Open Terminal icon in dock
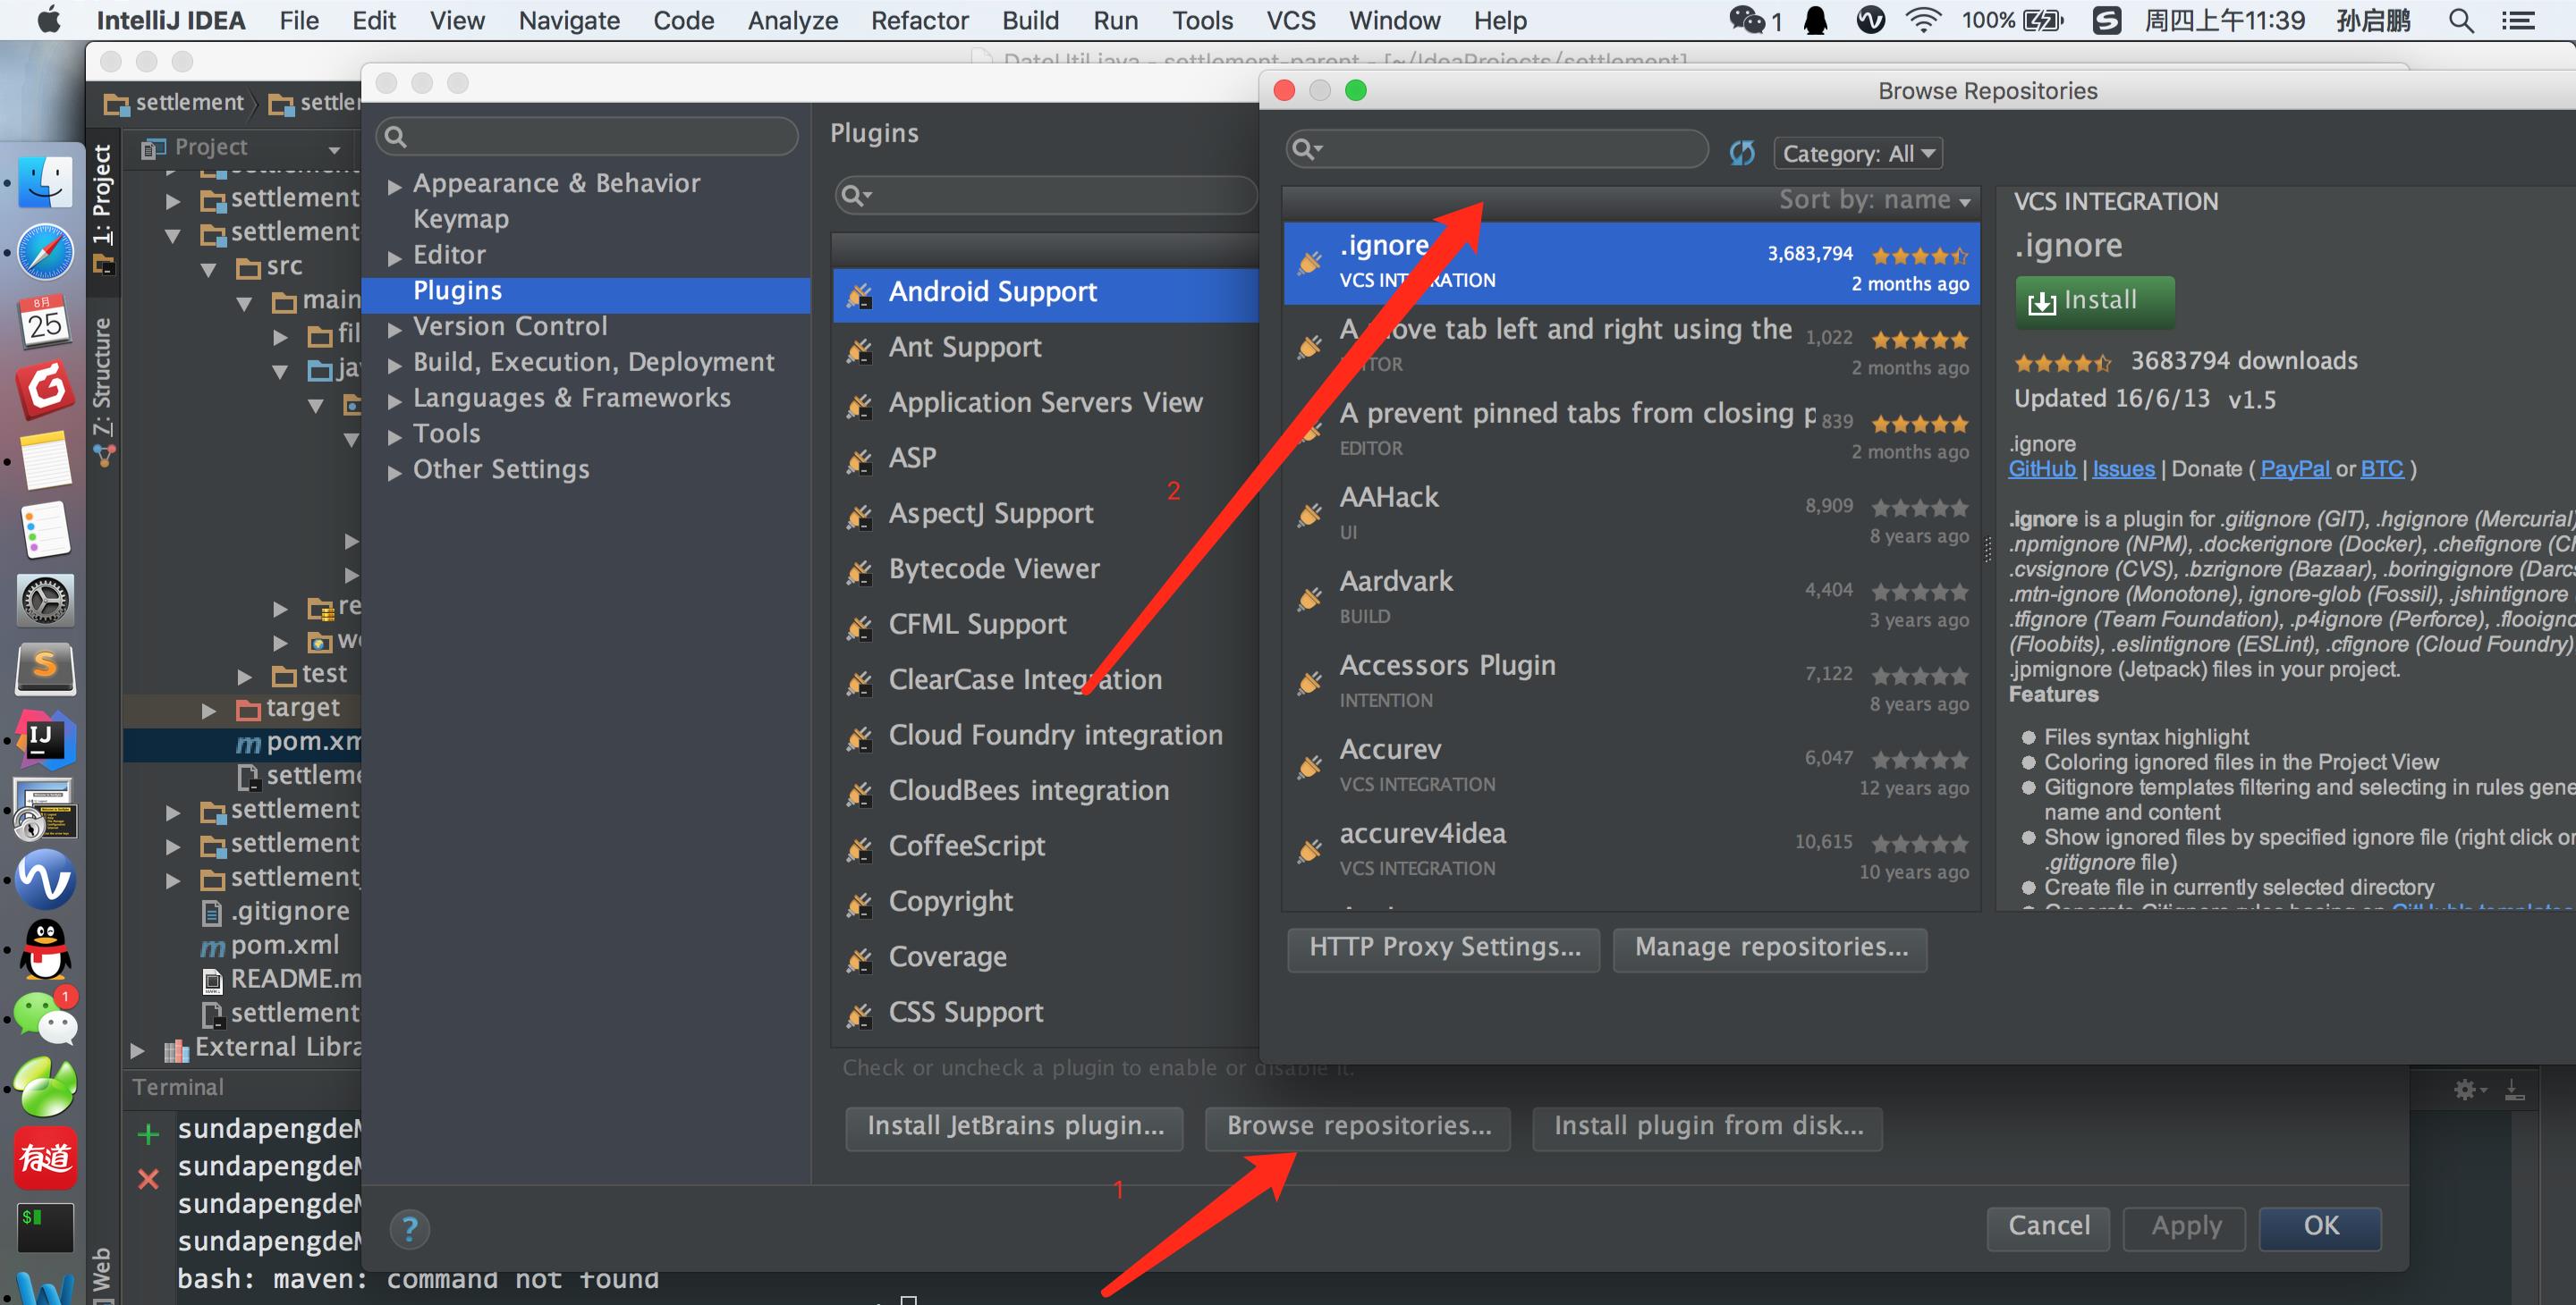 [x=46, y=1227]
